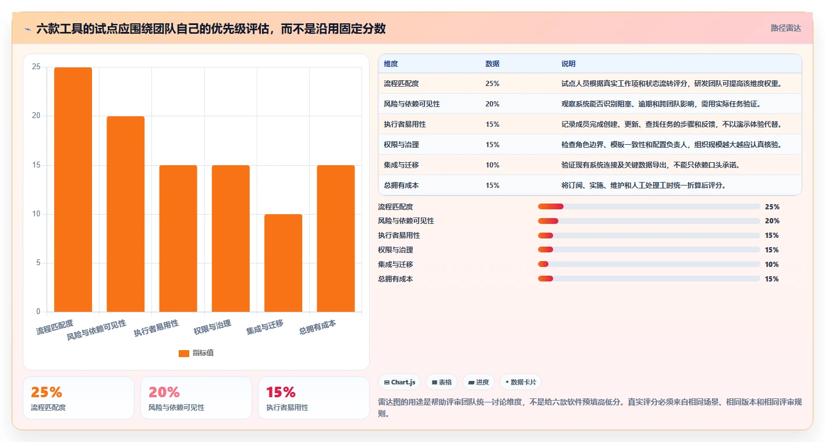
Task: Click the 权限与治理 bar in the chart
Action: click(x=231, y=238)
